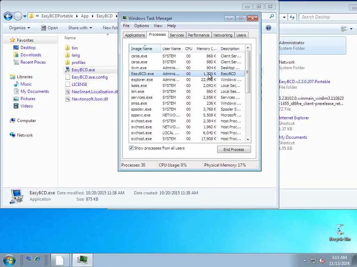The height and width of the screenshot is (267, 357).
Task: Sort processes by CPU column
Action: 189,49
